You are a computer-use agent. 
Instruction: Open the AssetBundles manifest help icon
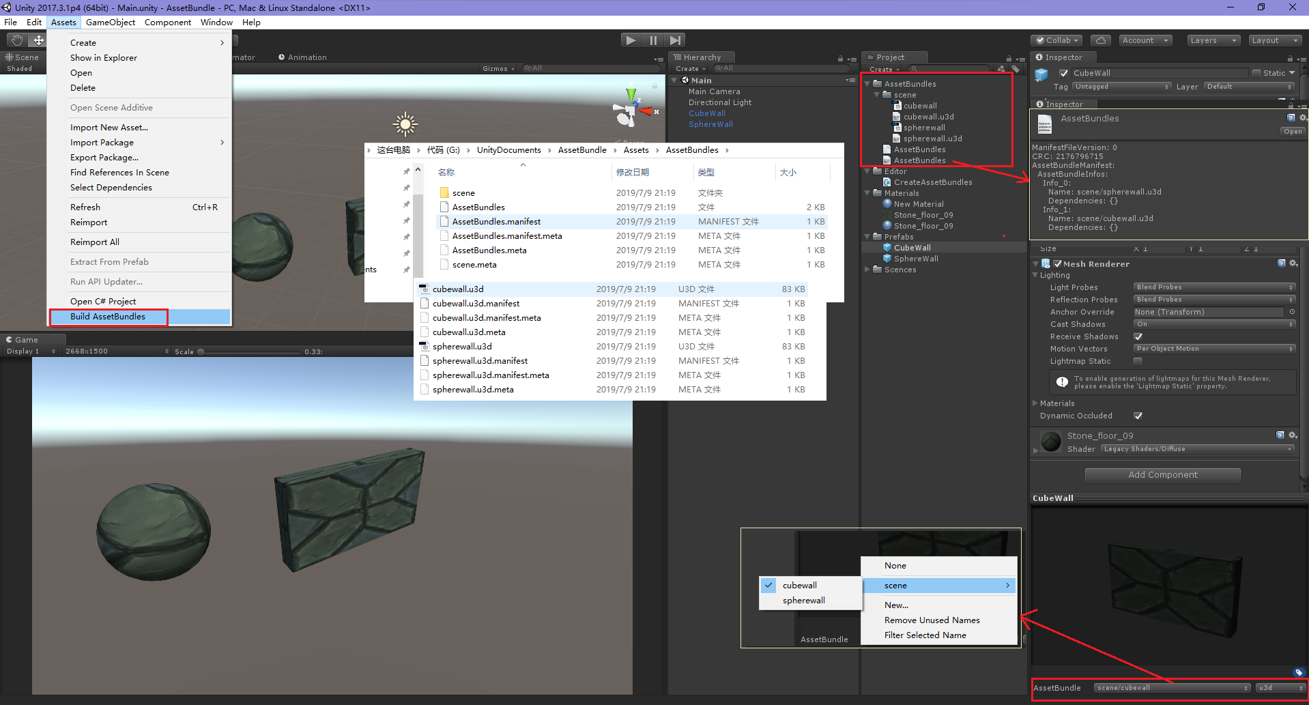point(1291,118)
